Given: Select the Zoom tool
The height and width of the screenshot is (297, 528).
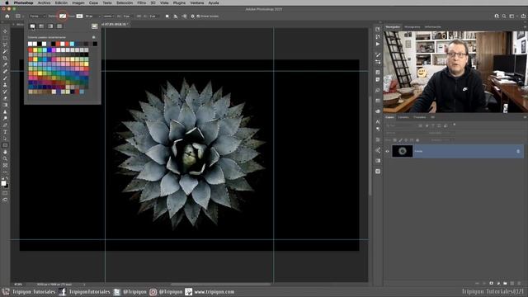Looking at the screenshot, I should click(5, 159).
